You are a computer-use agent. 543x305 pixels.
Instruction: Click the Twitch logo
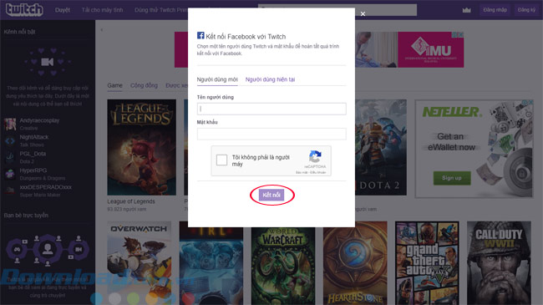24,10
